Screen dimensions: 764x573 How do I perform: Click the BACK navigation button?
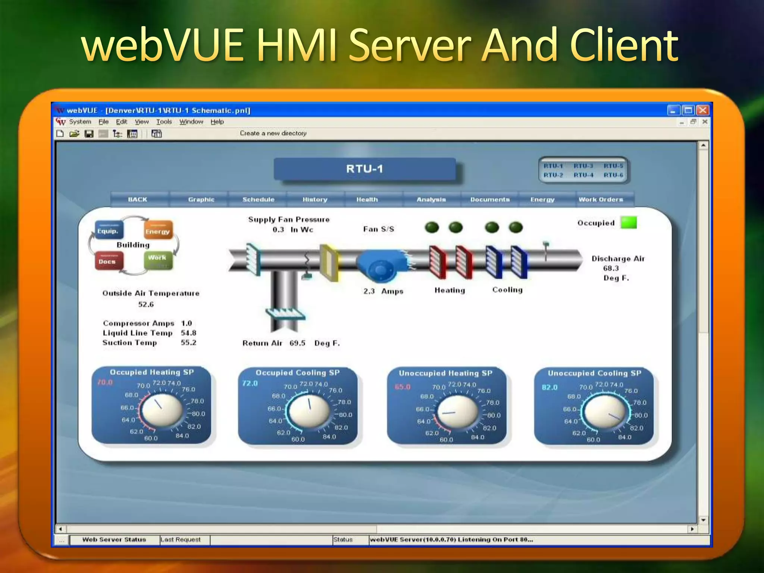click(138, 200)
